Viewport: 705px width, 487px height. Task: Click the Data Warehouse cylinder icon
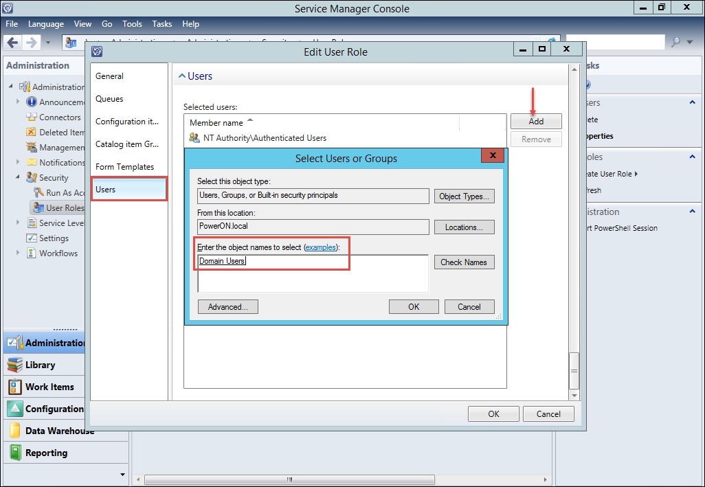click(15, 431)
